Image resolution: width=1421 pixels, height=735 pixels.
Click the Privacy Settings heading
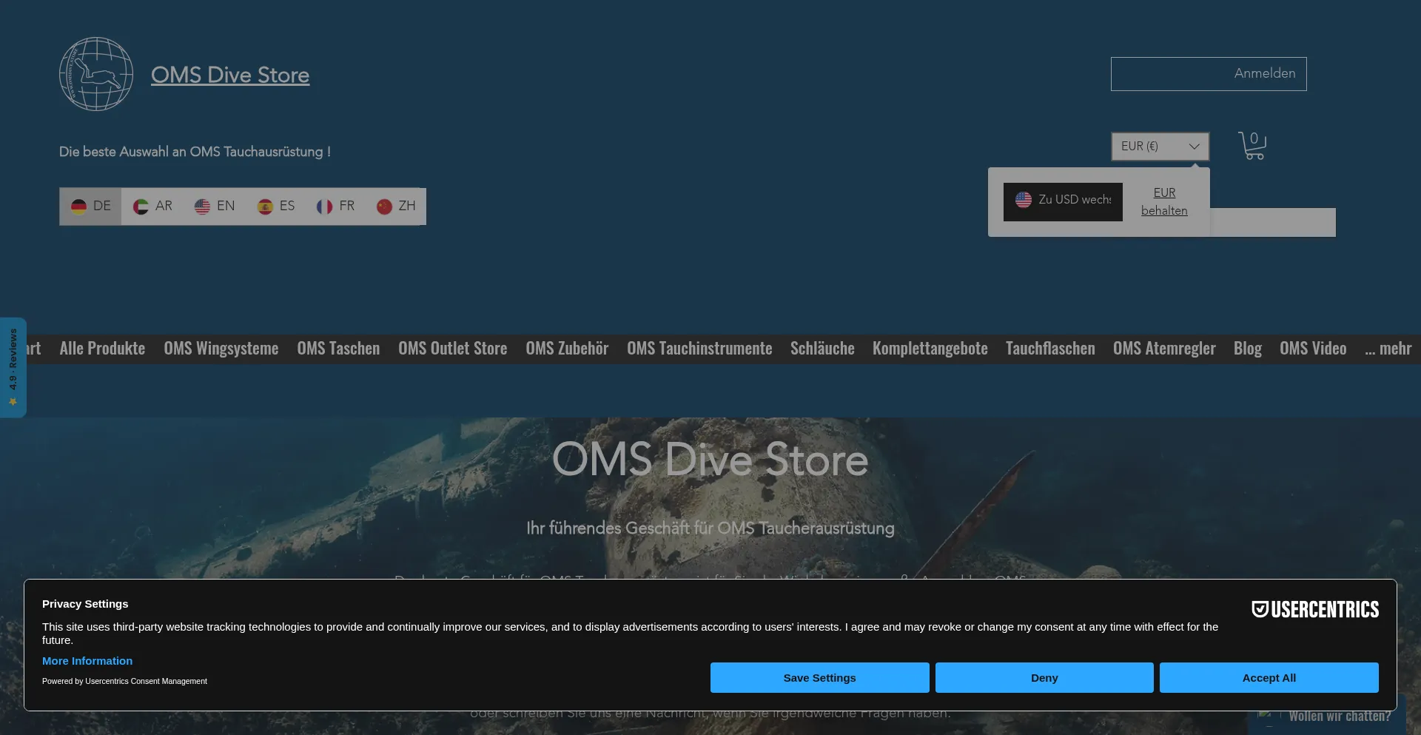pos(85,603)
